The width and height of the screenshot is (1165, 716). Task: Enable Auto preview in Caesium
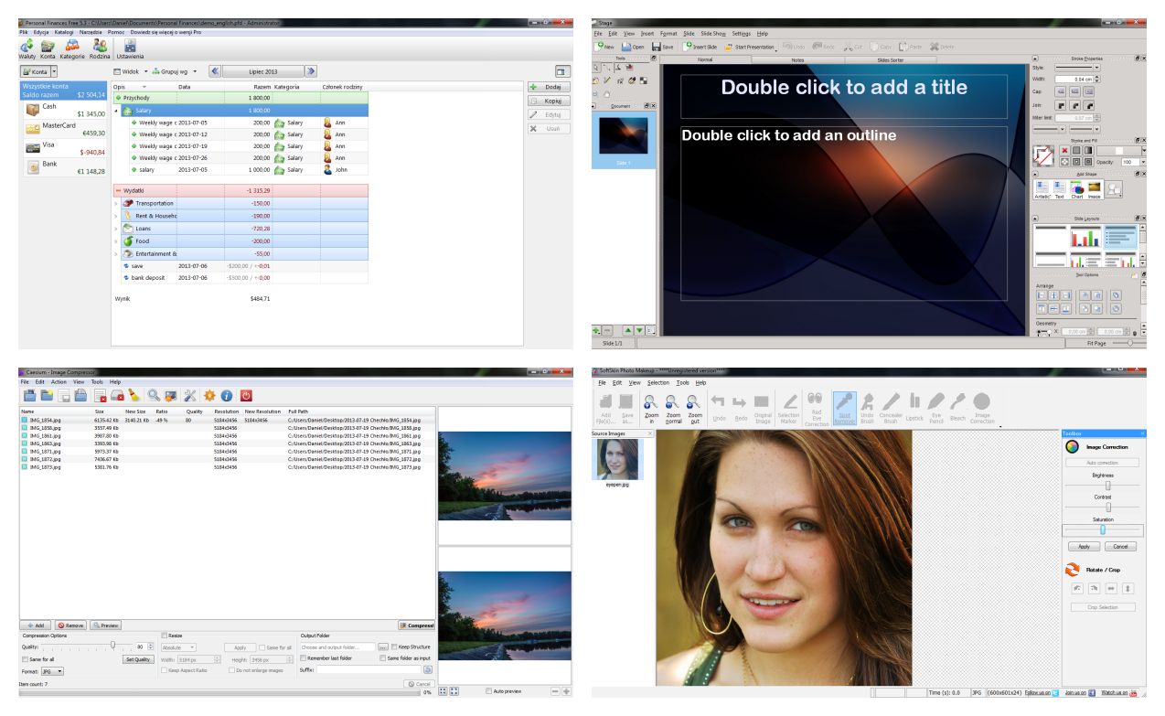489,691
